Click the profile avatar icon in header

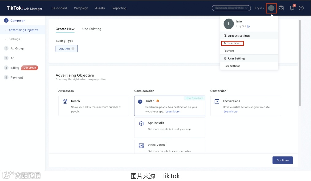coord(271,8)
